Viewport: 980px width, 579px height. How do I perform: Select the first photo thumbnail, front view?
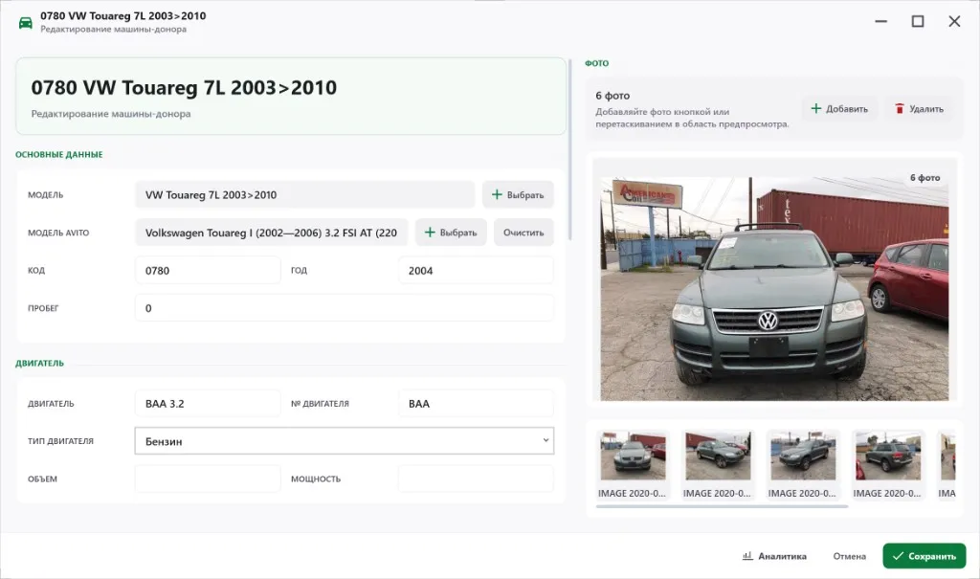[633, 465]
